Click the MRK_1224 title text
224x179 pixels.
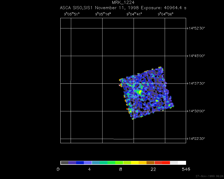point(123,3)
